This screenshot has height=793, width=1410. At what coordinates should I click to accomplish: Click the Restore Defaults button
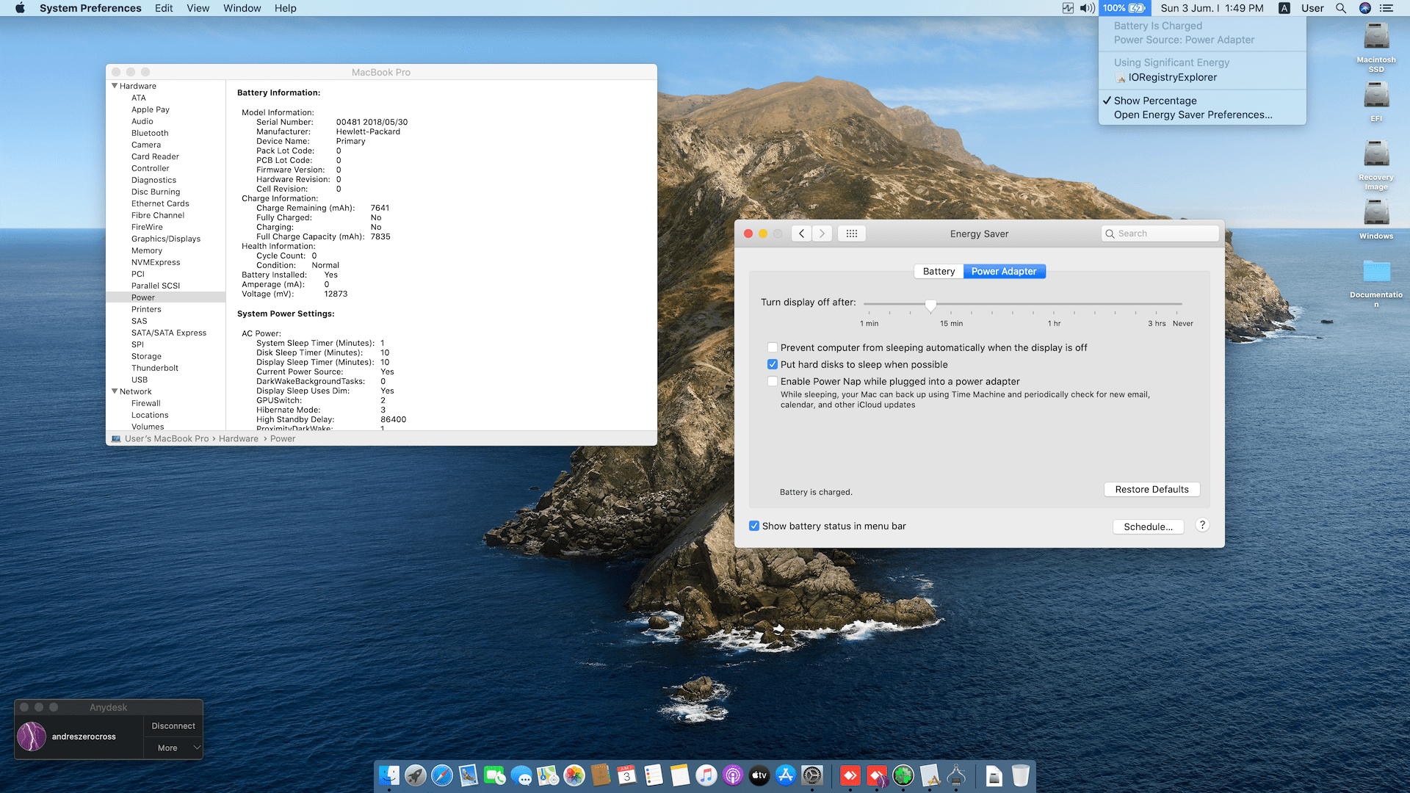(1151, 489)
